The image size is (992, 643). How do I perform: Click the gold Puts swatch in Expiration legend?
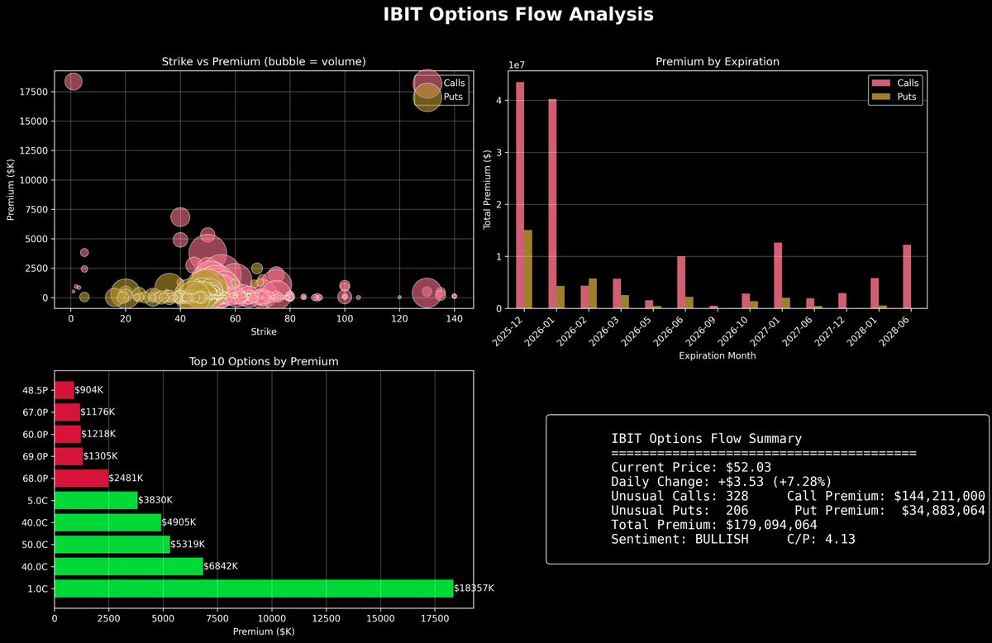tap(880, 97)
